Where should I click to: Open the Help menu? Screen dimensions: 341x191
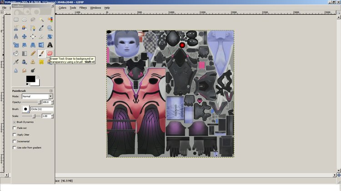pyautogui.click(x=107, y=8)
